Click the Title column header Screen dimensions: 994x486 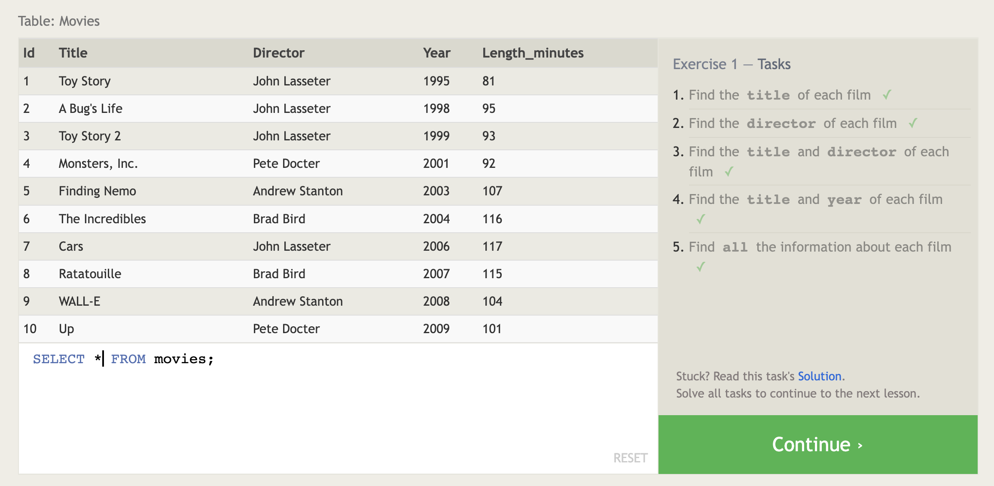tap(73, 53)
